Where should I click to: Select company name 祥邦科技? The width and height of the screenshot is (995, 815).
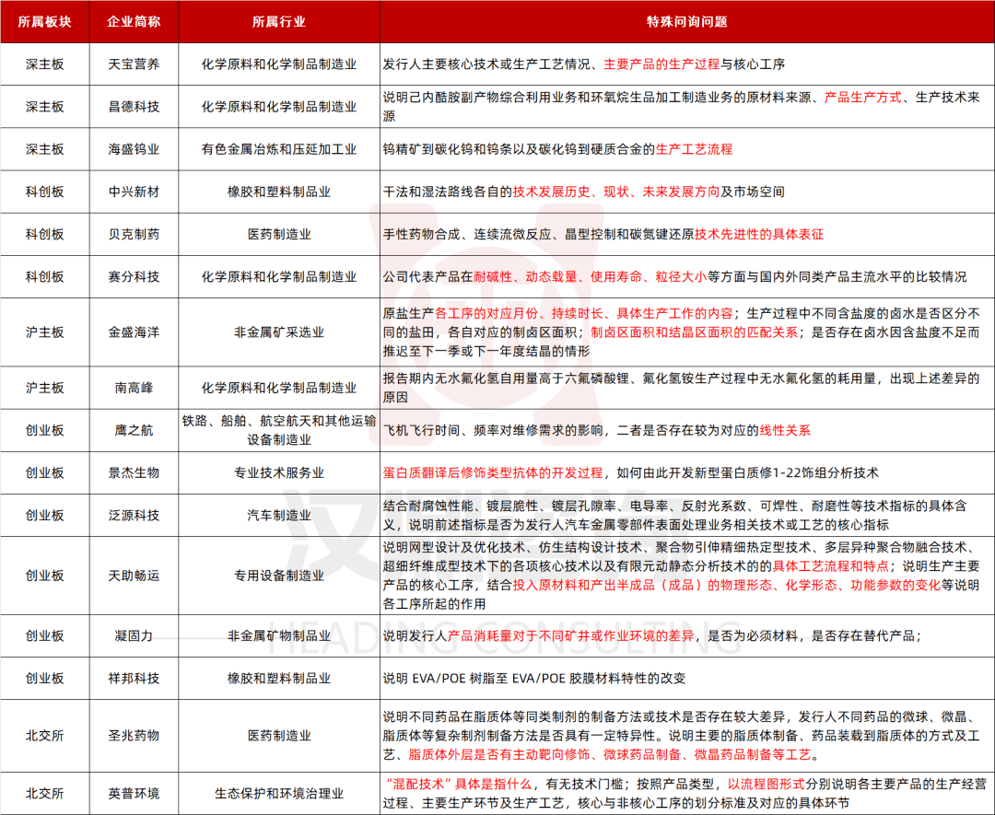(134, 678)
